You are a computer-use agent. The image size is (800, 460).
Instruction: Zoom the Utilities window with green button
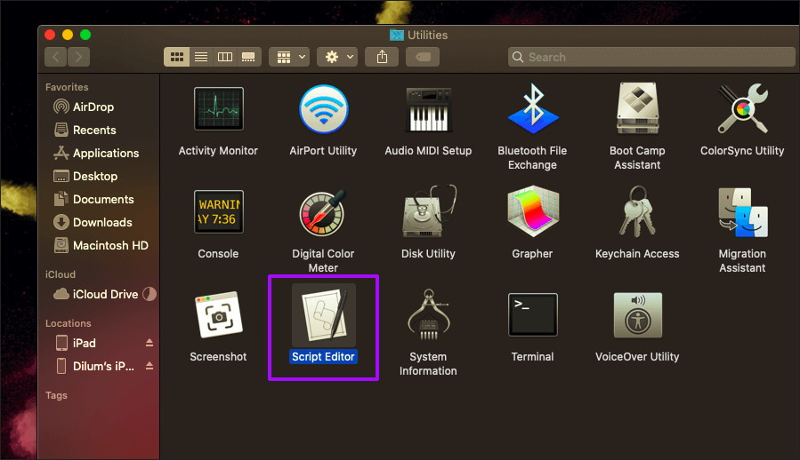click(85, 35)
